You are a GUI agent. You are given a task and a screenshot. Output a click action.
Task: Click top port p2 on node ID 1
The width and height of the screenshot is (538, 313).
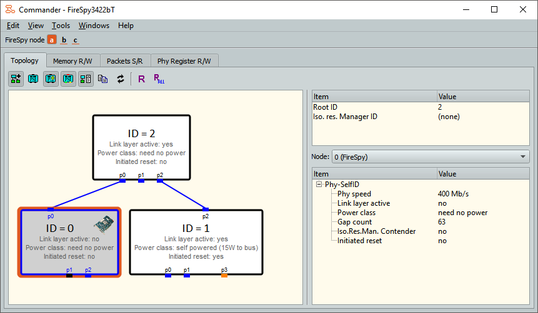[206, 209]
